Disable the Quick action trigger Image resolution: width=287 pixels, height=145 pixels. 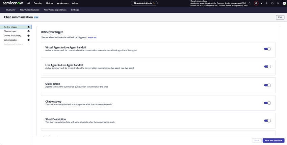coord(267,85)
